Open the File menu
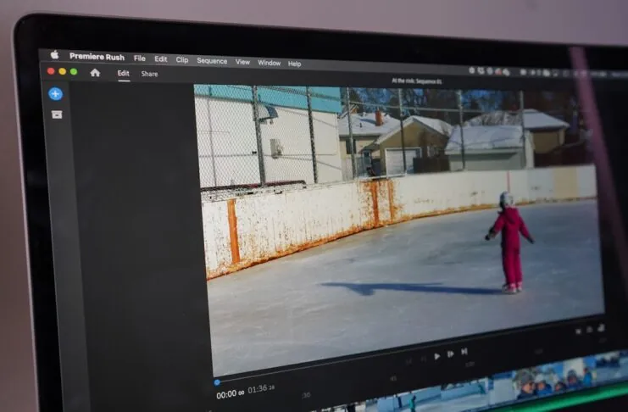 point(139,58)
